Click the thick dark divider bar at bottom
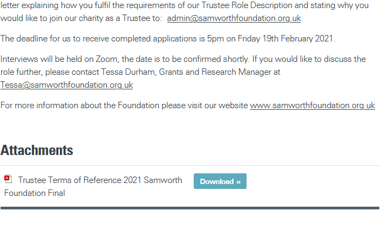 [x=190, y=208]
